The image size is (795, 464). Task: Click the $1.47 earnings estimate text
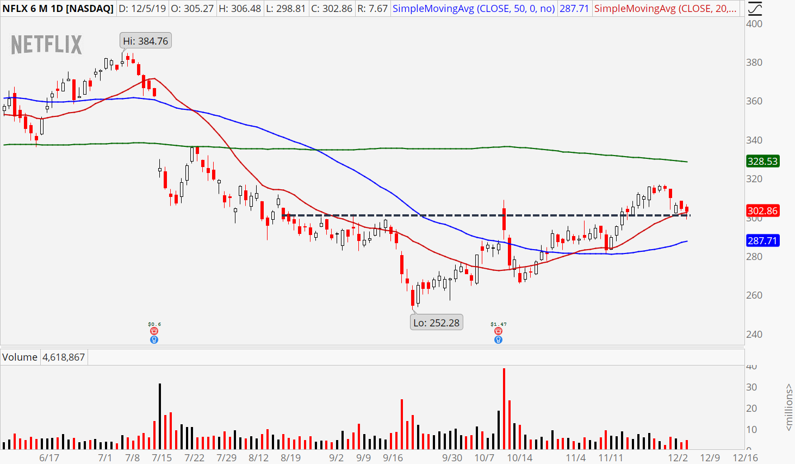click(x=498, y=324)
